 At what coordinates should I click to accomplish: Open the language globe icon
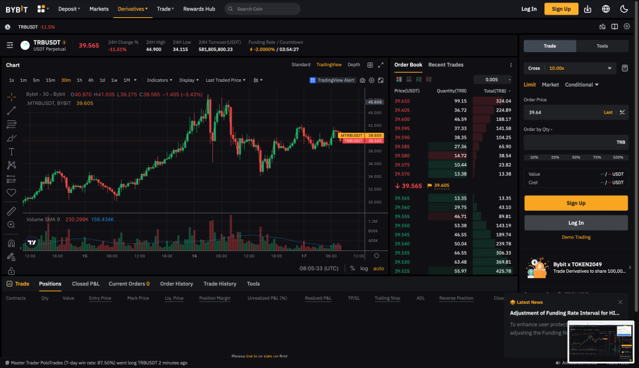pyautogui.click(x=606, y=9)
